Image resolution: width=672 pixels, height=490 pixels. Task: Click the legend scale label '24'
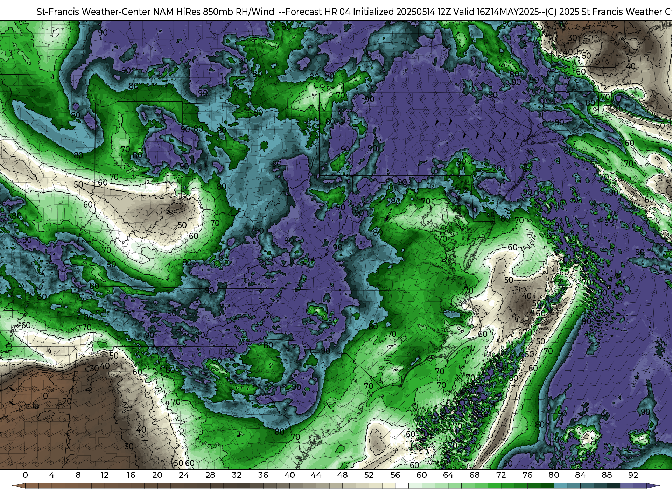[184, 475]
